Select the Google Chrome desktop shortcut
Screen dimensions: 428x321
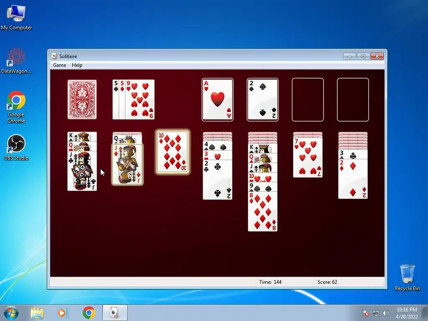pyautogui.click(x=16, y=107)
